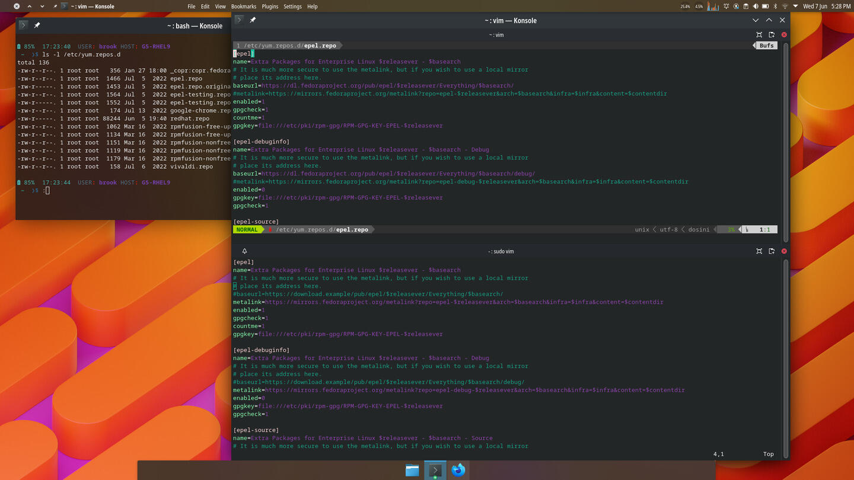Open battery status tray icon
The image size is (854, 480).
pos(765,7)
